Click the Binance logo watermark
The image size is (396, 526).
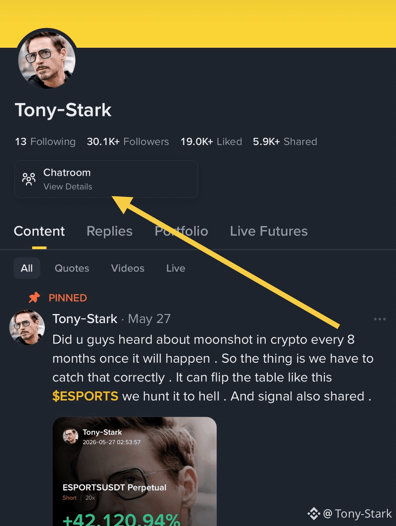click(x=314, y=514)
